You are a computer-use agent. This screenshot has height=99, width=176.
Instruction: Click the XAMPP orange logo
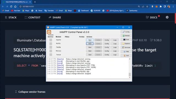point(49,32)
